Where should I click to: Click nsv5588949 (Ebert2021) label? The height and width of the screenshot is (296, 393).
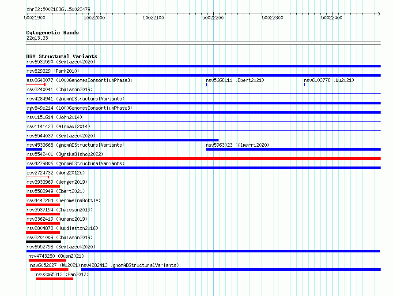(x=56, y=191)
